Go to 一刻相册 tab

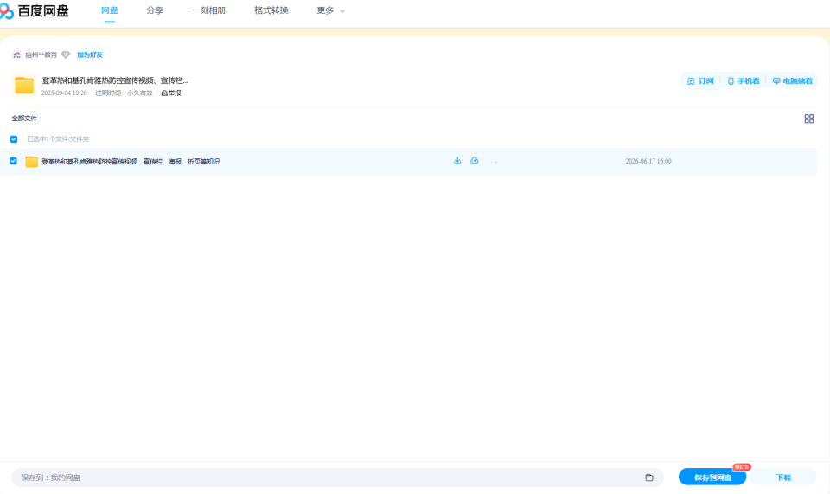[208, 10]
